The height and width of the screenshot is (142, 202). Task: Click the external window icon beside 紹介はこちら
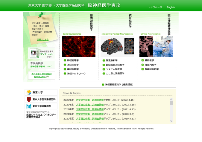click(x=48, y=77)
